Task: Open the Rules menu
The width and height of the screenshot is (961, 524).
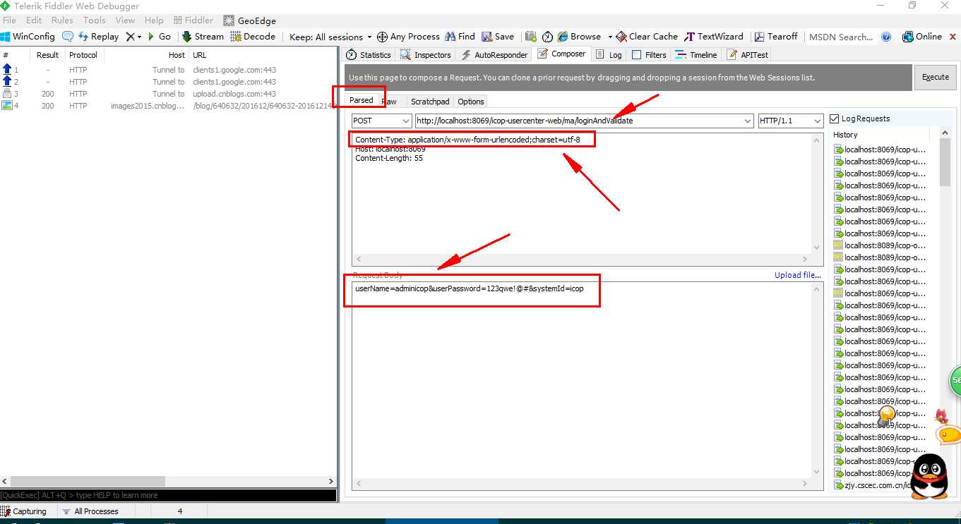Action: point(62,20)
